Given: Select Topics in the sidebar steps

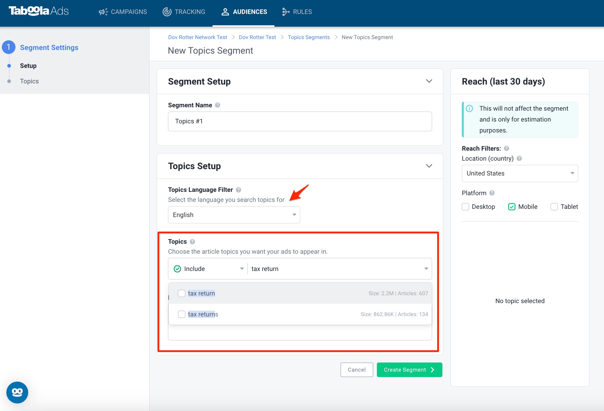Looking at the screenshot, I should (x=29, y=81).
